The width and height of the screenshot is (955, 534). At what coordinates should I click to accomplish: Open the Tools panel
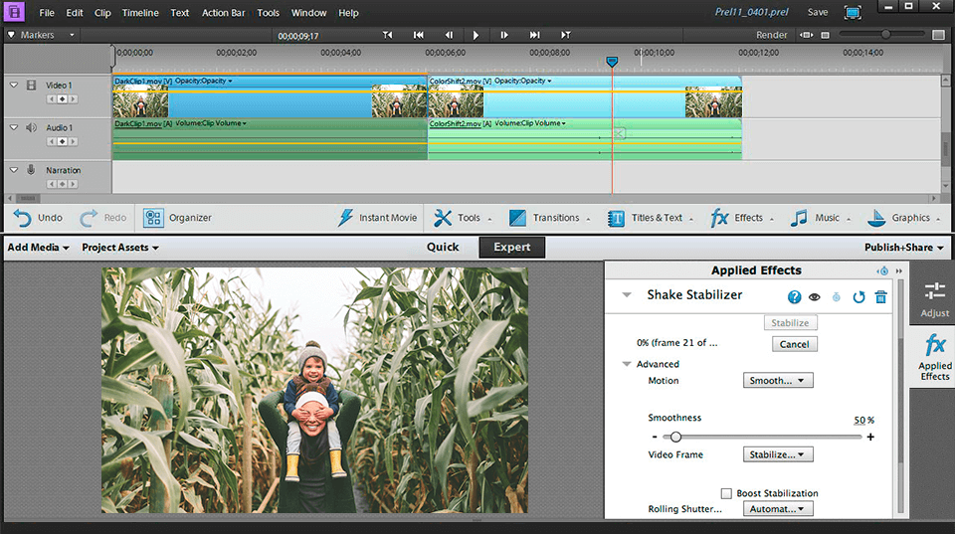(463, 218)
